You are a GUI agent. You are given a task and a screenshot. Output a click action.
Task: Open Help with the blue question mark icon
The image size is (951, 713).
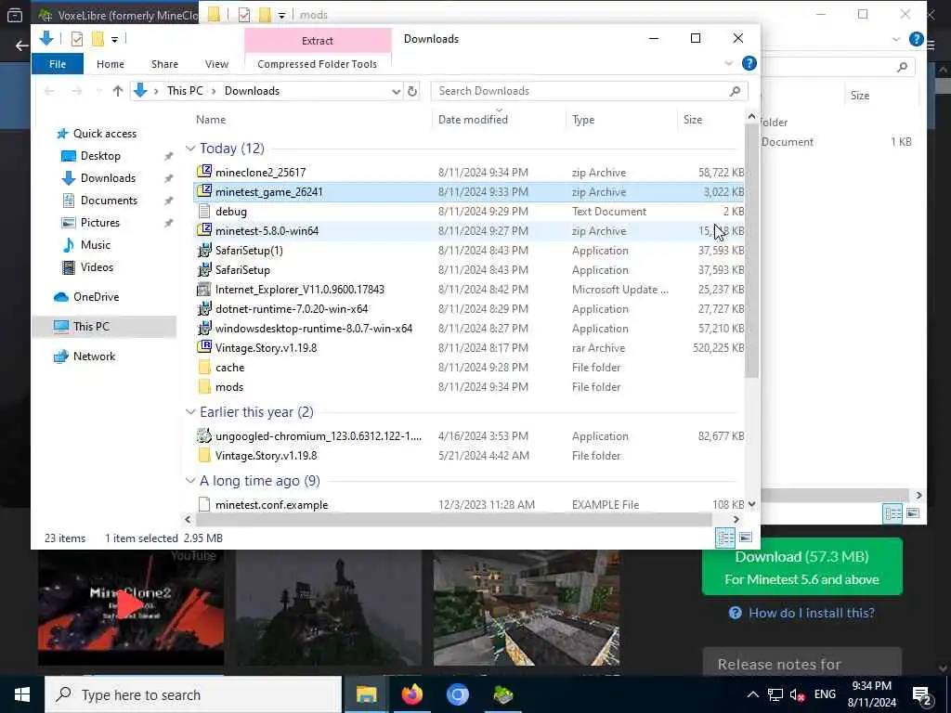tap(749, 64)
